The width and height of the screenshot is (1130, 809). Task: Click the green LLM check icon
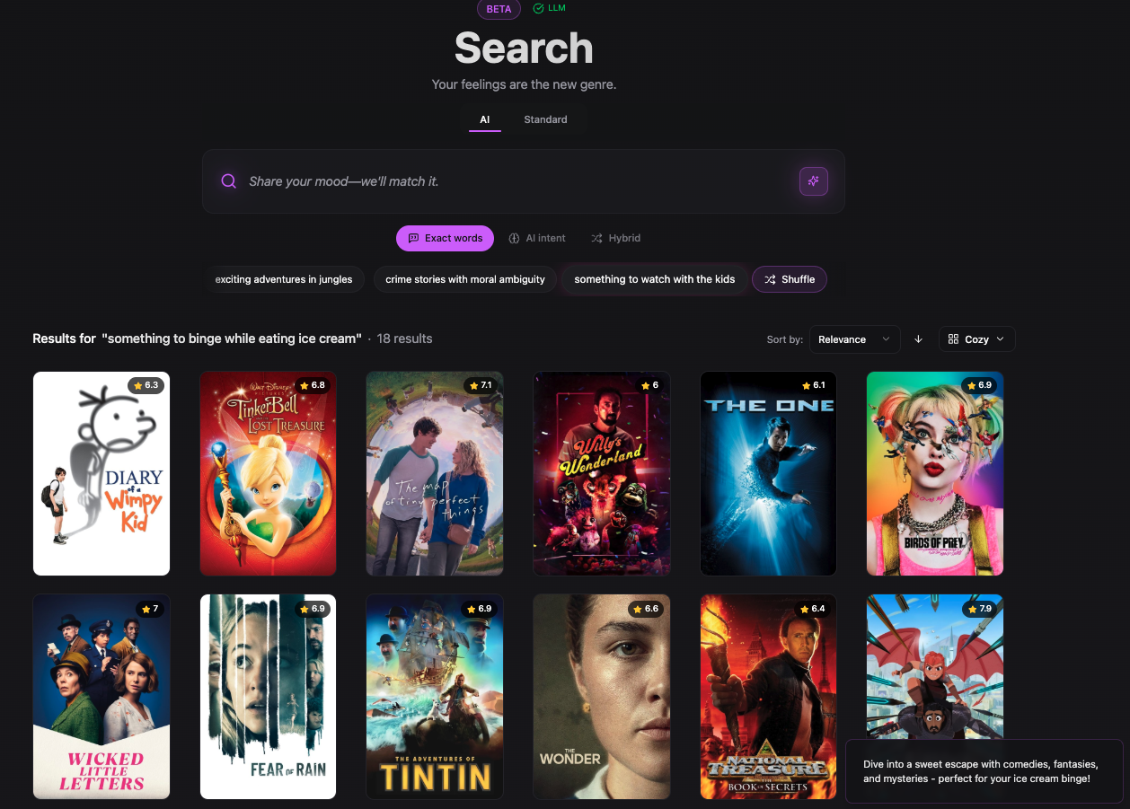tap(537, 9)
